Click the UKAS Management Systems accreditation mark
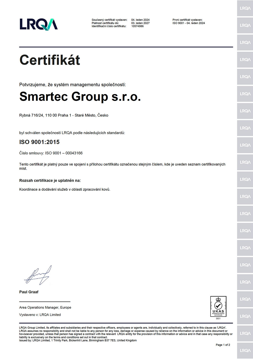The image size is (253, 359). pos(218,306)
